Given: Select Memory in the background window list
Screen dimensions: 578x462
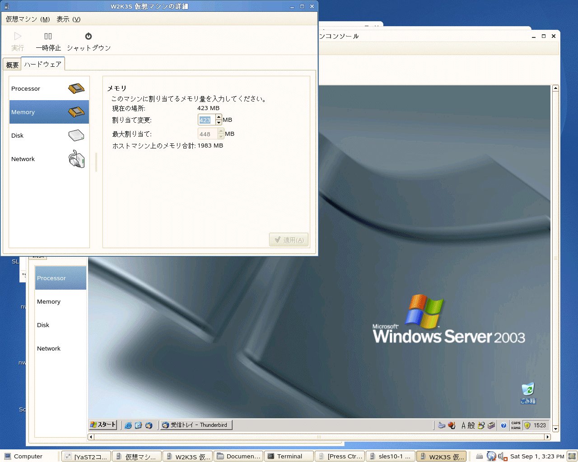Looking at the screenshot, I should click(x=61, y=301).
